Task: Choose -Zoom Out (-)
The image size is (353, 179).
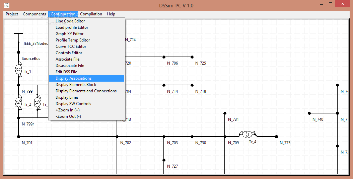Action: pyautogui.click(x=87, y=116)
